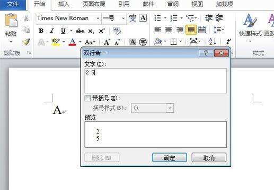
Task: Open the highlight color dropdown arrow
Action: [x=64, y=42]
